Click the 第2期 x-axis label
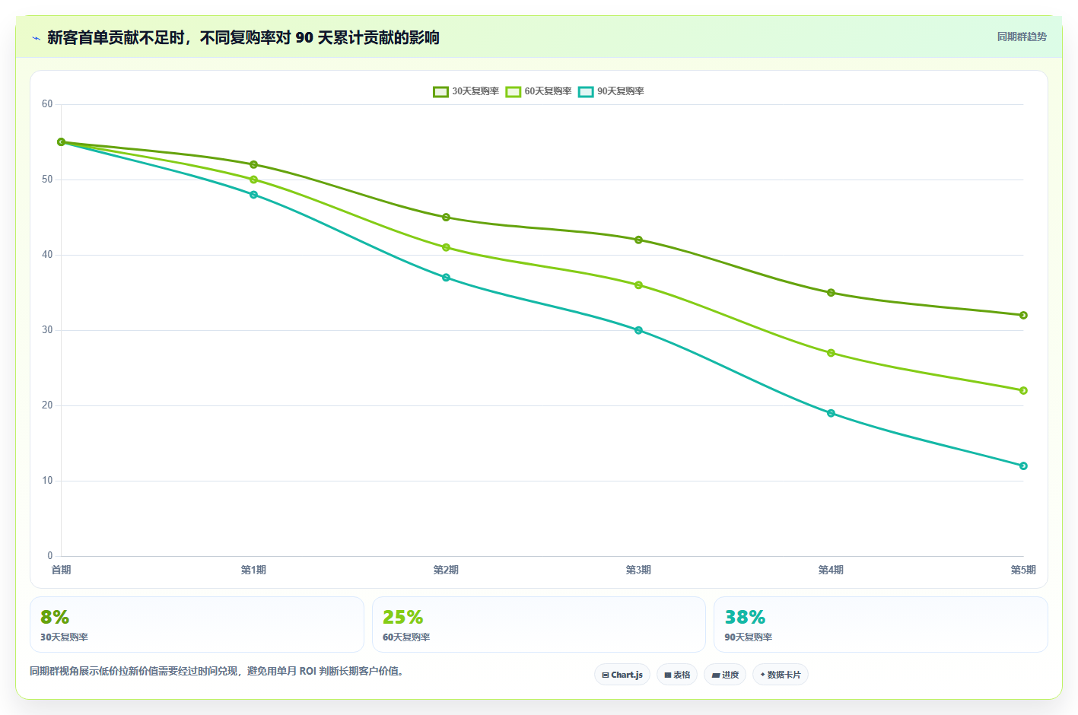The width and height of the screenshot is (1078, 715). point(446,570)
